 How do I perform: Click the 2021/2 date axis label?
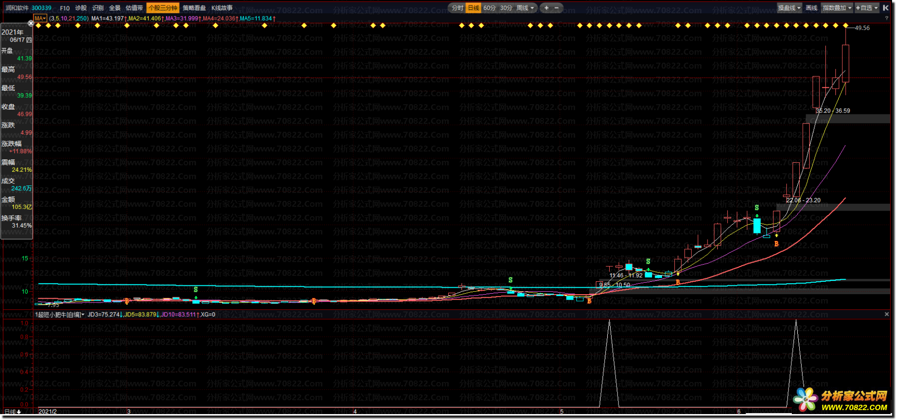[x=47, y=412]
